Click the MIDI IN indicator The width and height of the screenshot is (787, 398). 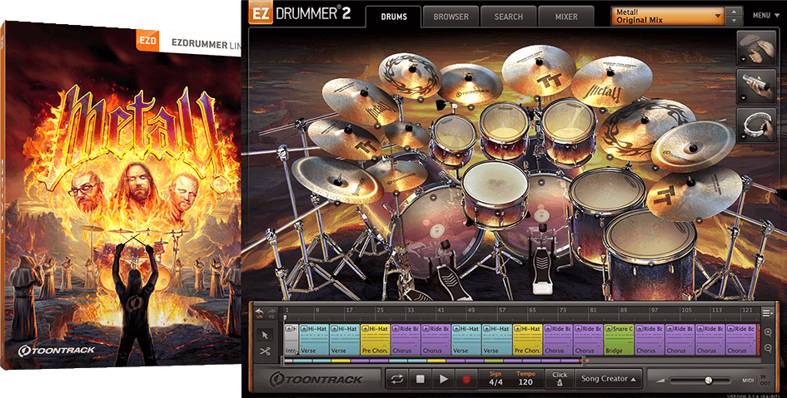pyautogui.click(x=764, y=376)
